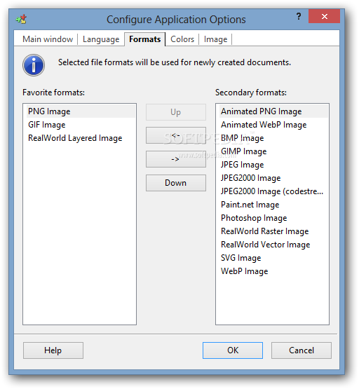Select the WebP Image entry
Screen dimensions: 359x389
pos(273,271)
